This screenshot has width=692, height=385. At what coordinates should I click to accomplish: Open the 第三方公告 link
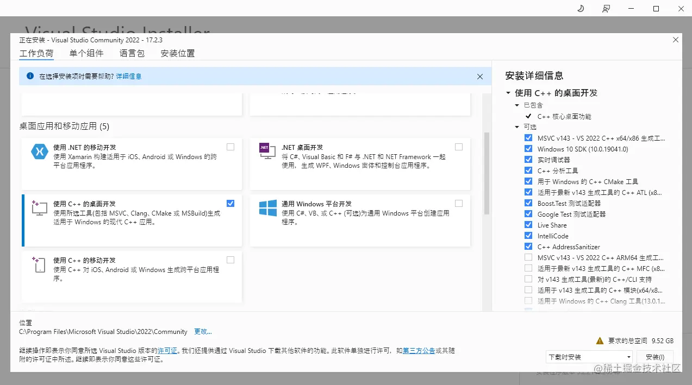[419, 351]
